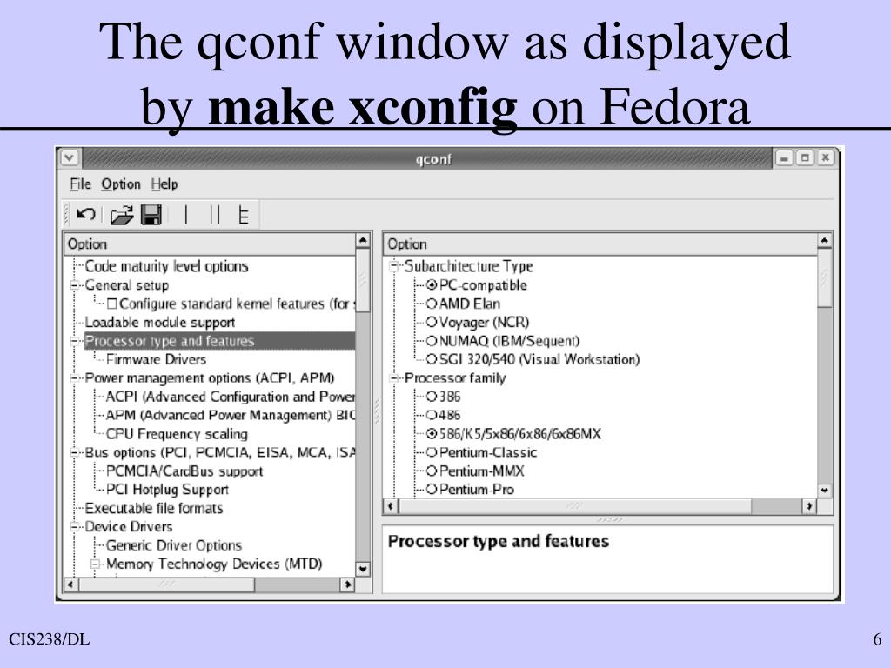Collapse the Bus options tree node
The width and height of the screenshot is (891, 668).
(75, 452)
